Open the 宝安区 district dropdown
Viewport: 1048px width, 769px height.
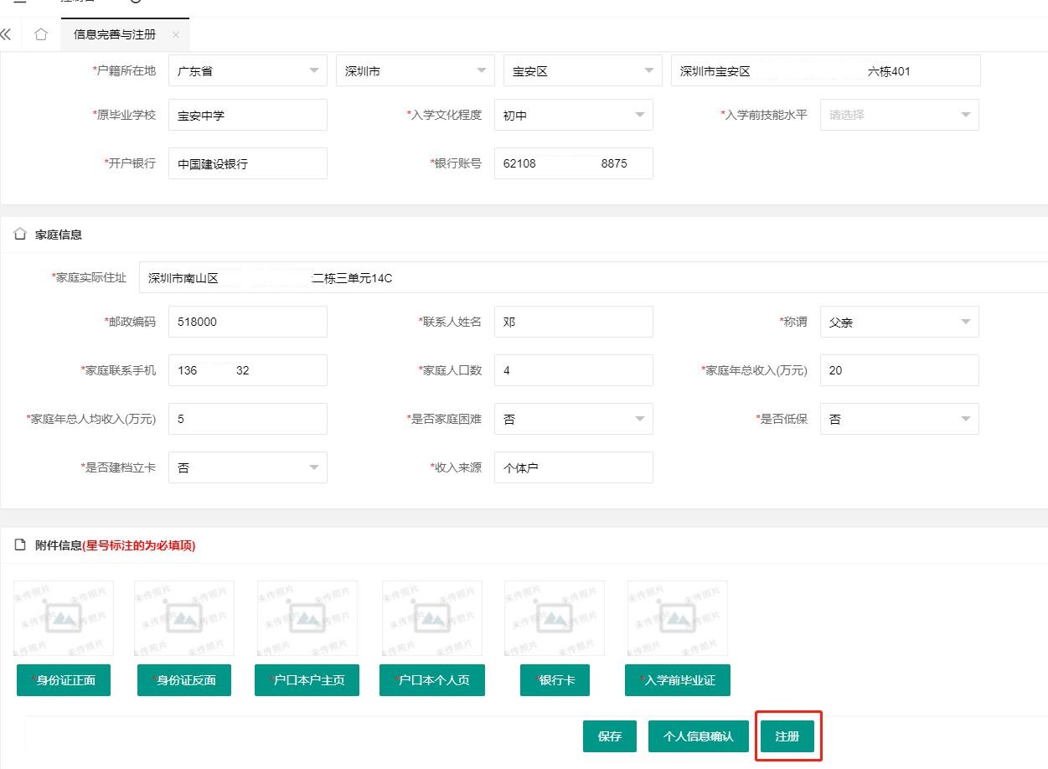click(x=583, y=70)
